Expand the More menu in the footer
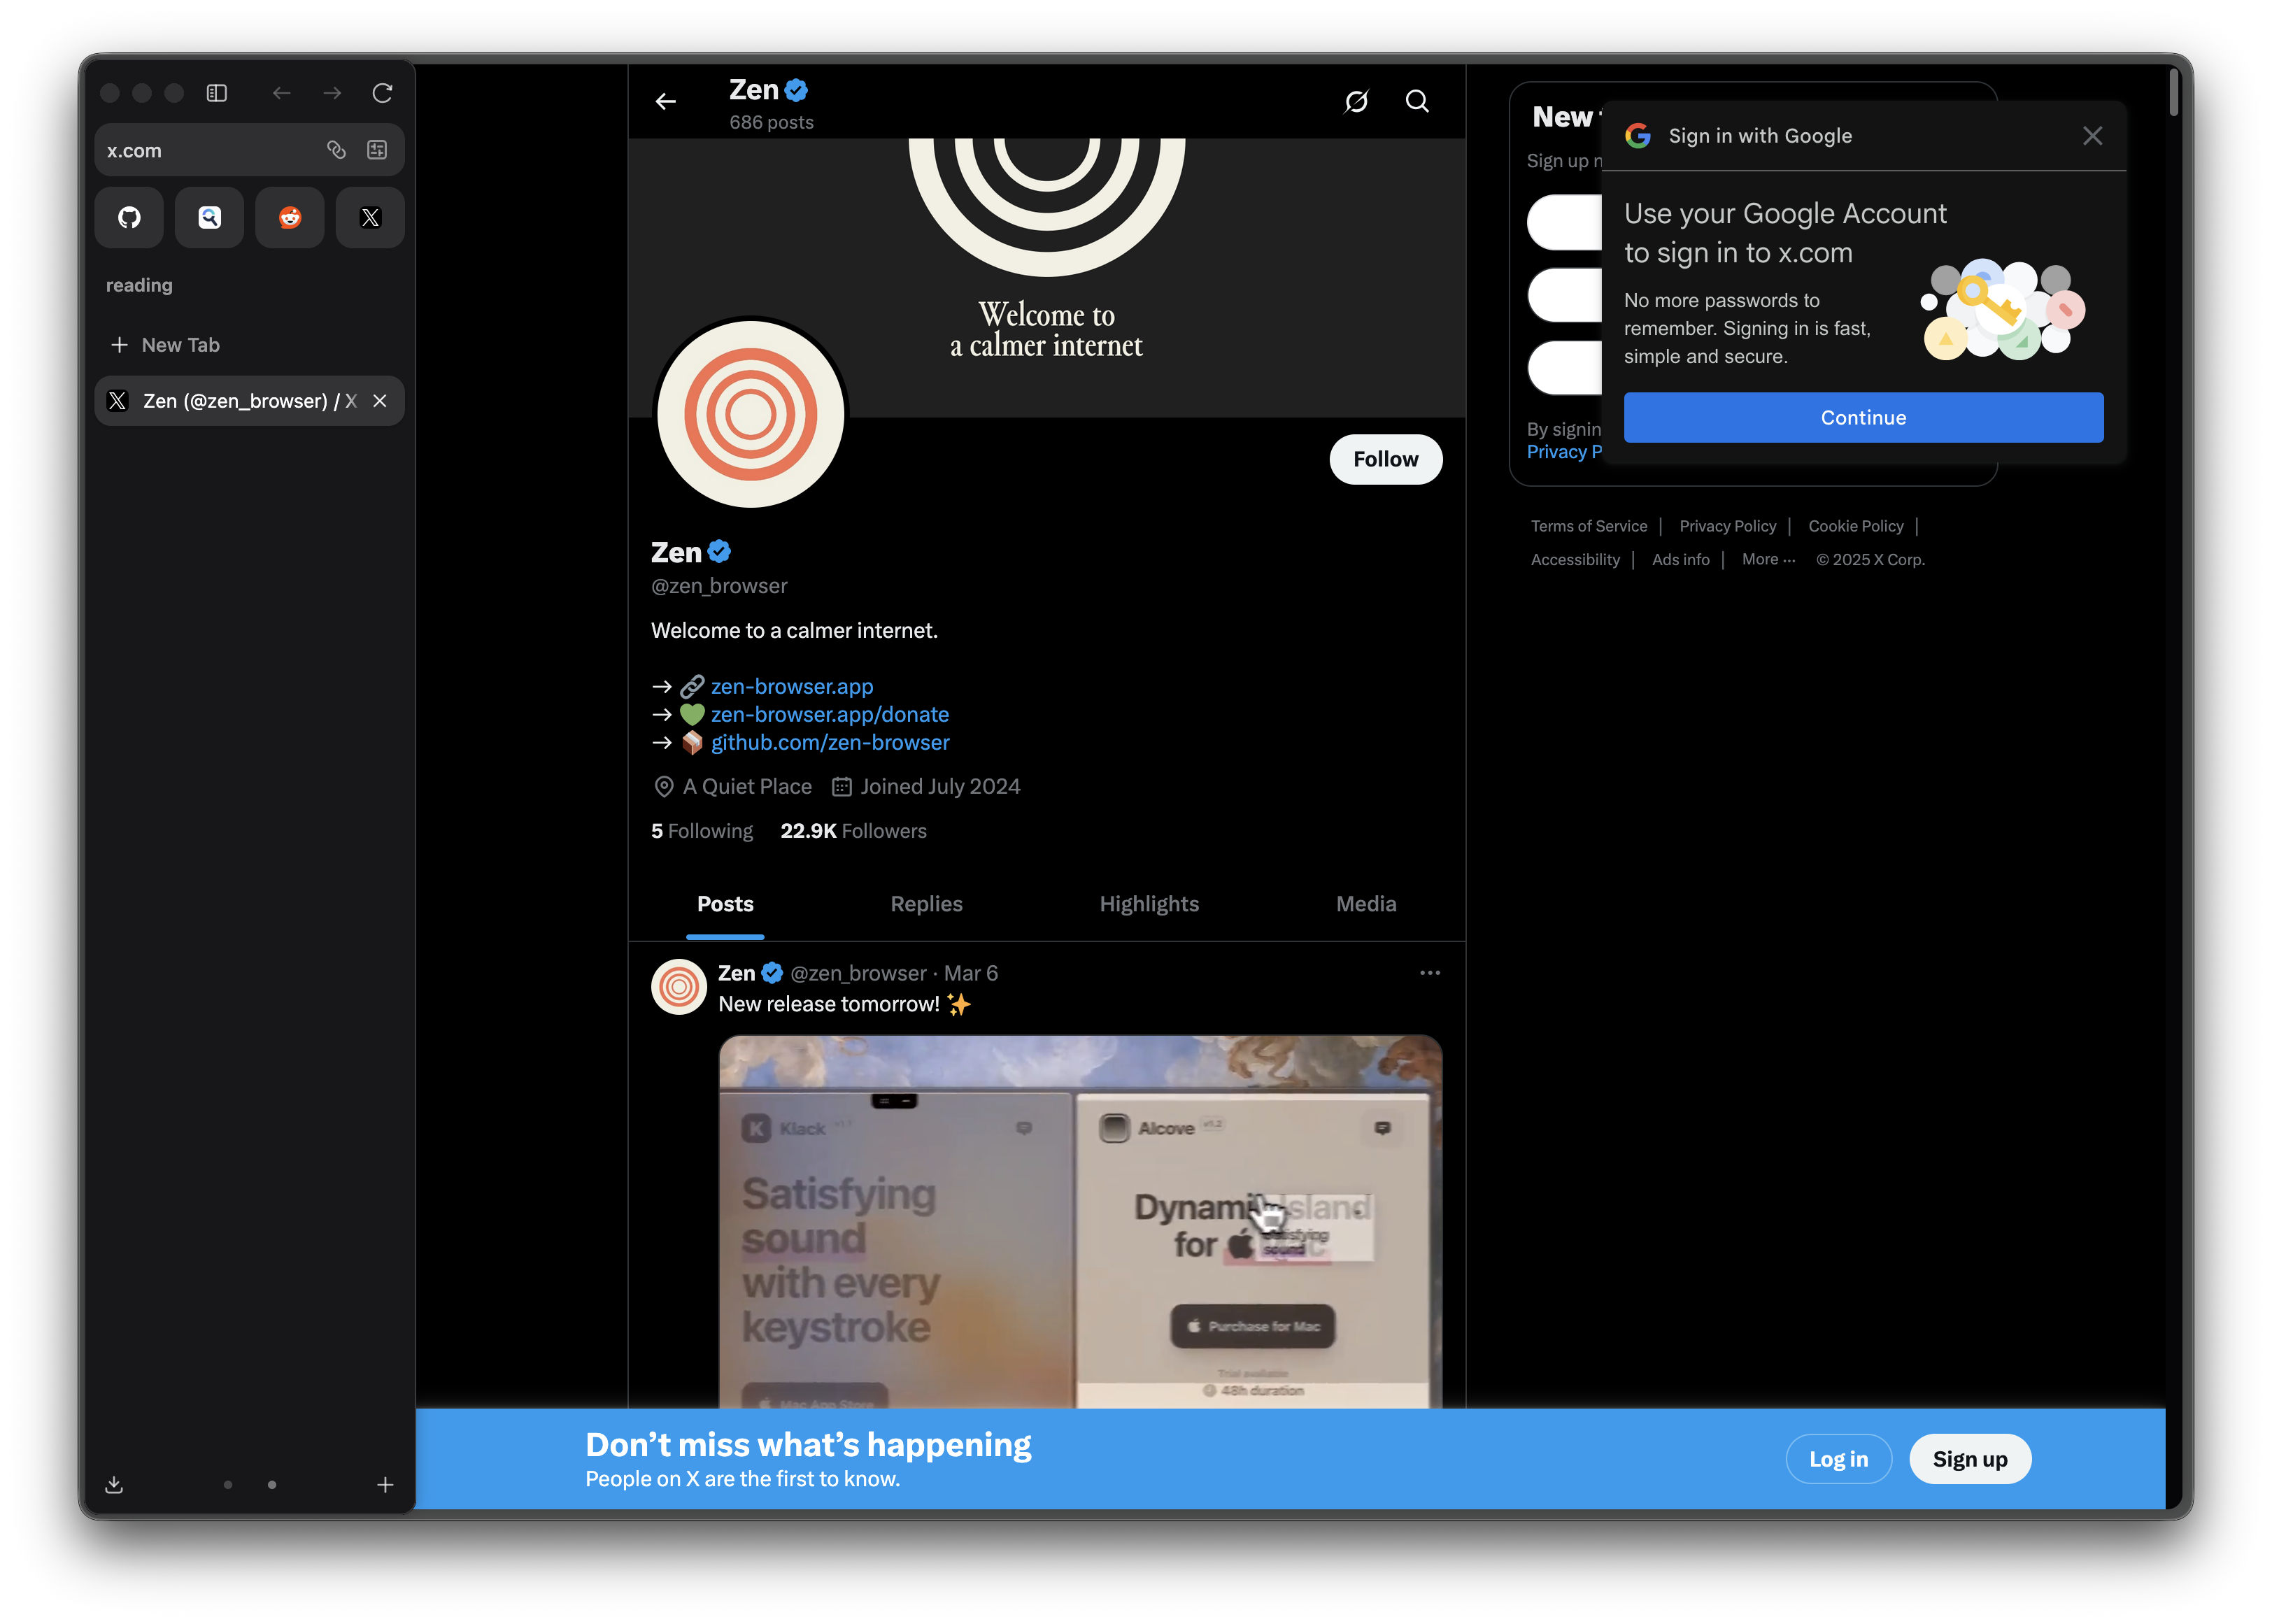The width and height of the screenshot is (2272, 1624). coord(1766,559)
